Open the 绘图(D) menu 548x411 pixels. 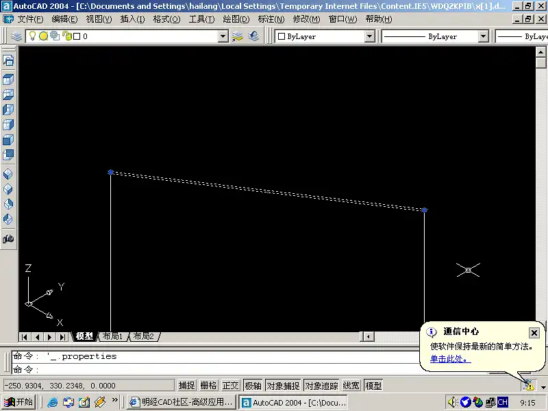236,19
